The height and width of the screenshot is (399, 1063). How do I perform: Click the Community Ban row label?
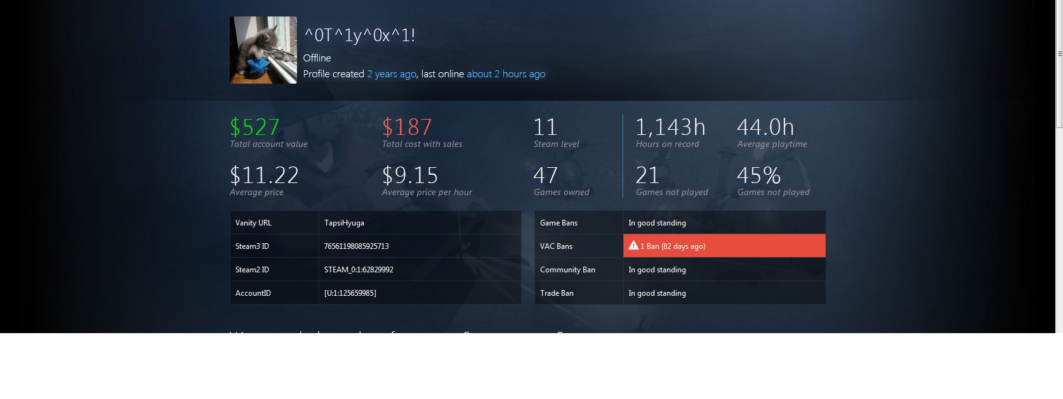[x=567, y=270]
